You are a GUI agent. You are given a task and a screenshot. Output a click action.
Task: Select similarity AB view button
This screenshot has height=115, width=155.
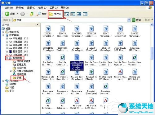click(79, 14)
